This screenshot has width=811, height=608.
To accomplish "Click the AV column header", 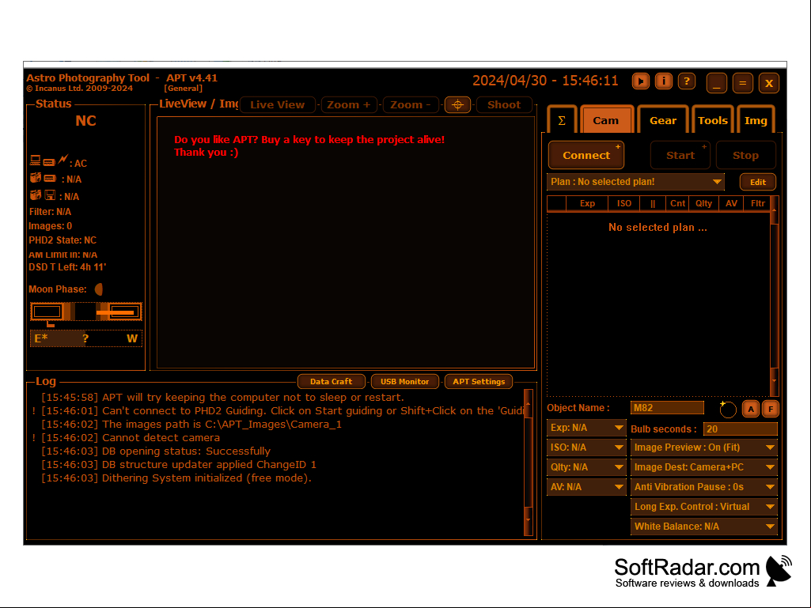I will pos(731,204).
